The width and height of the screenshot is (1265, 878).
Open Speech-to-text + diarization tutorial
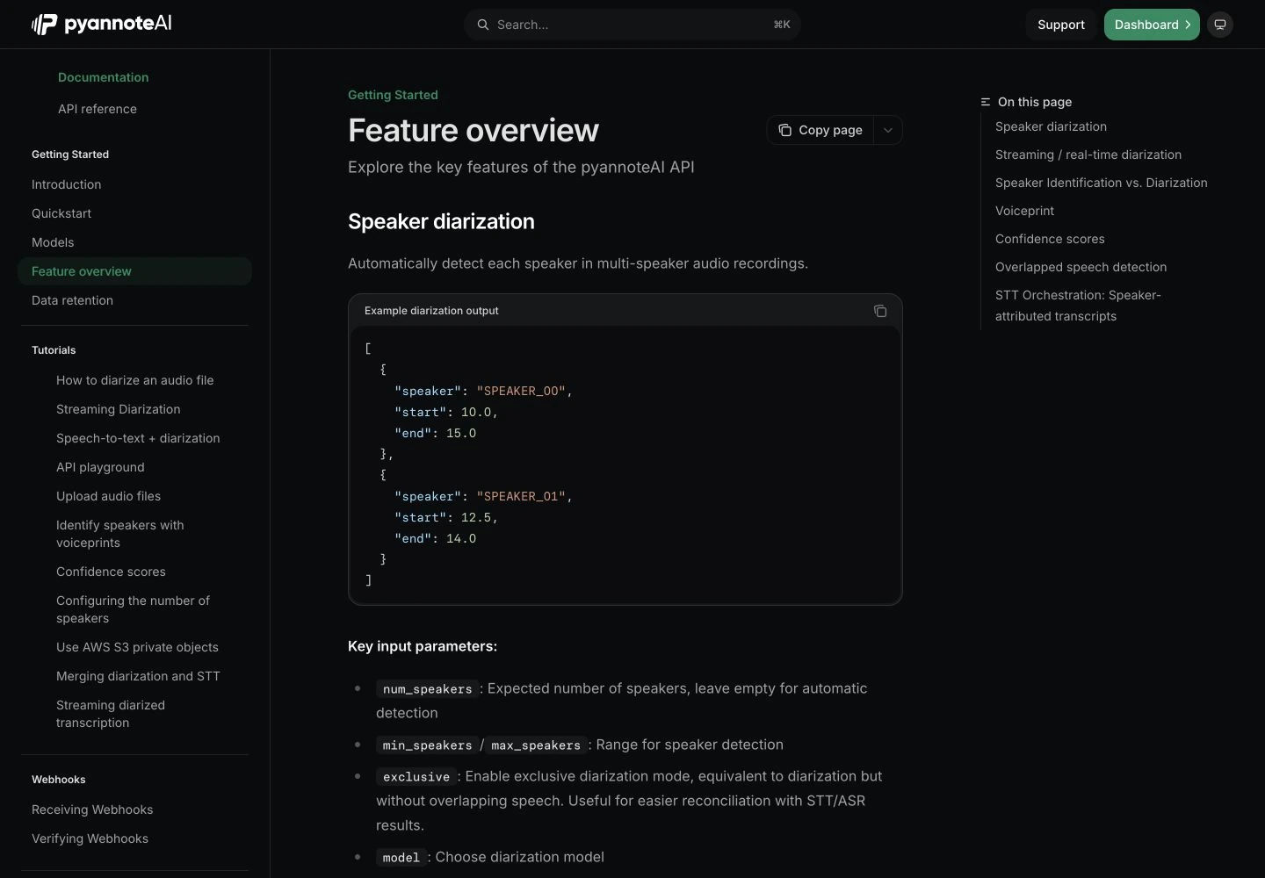[138, 438]
